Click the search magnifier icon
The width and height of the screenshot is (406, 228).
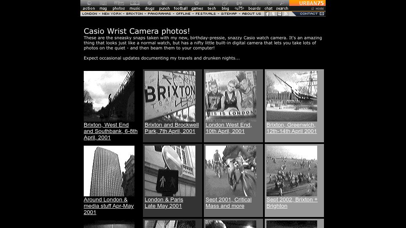(282, 3)
